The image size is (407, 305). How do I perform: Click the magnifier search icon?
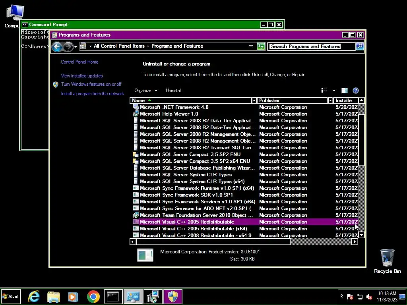pos(360,46)
